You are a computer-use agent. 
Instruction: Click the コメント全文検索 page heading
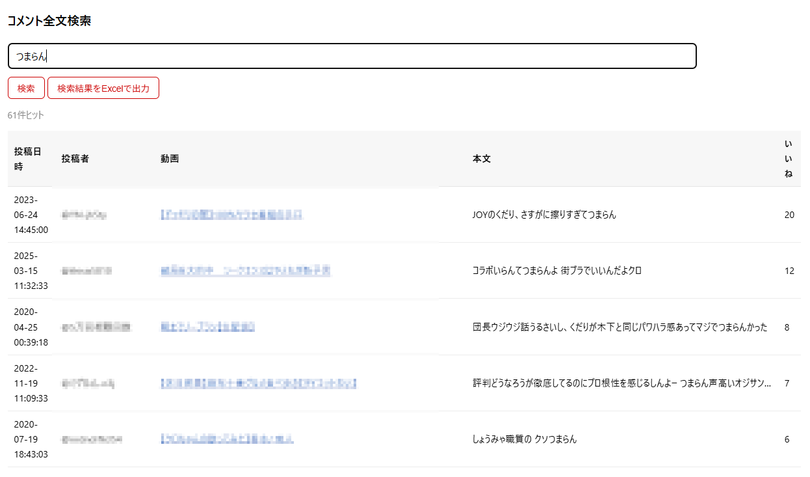click(x=49, y=21)
